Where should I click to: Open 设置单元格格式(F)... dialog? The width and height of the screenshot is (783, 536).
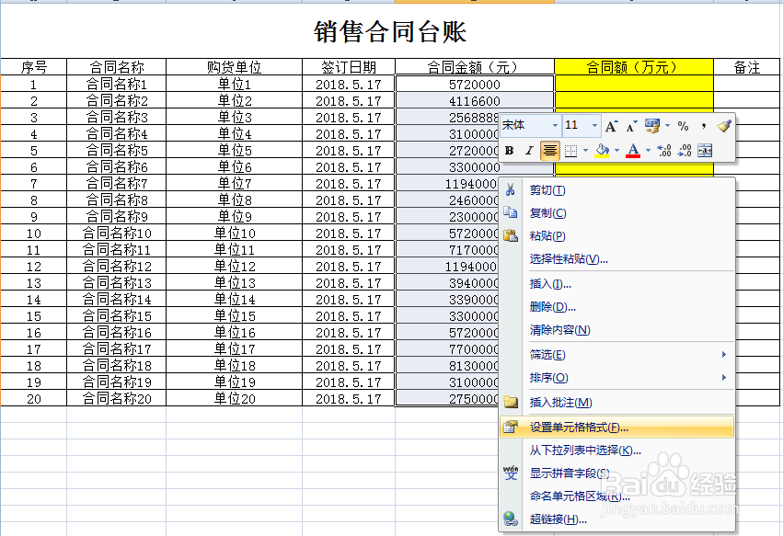coord(616,428)
